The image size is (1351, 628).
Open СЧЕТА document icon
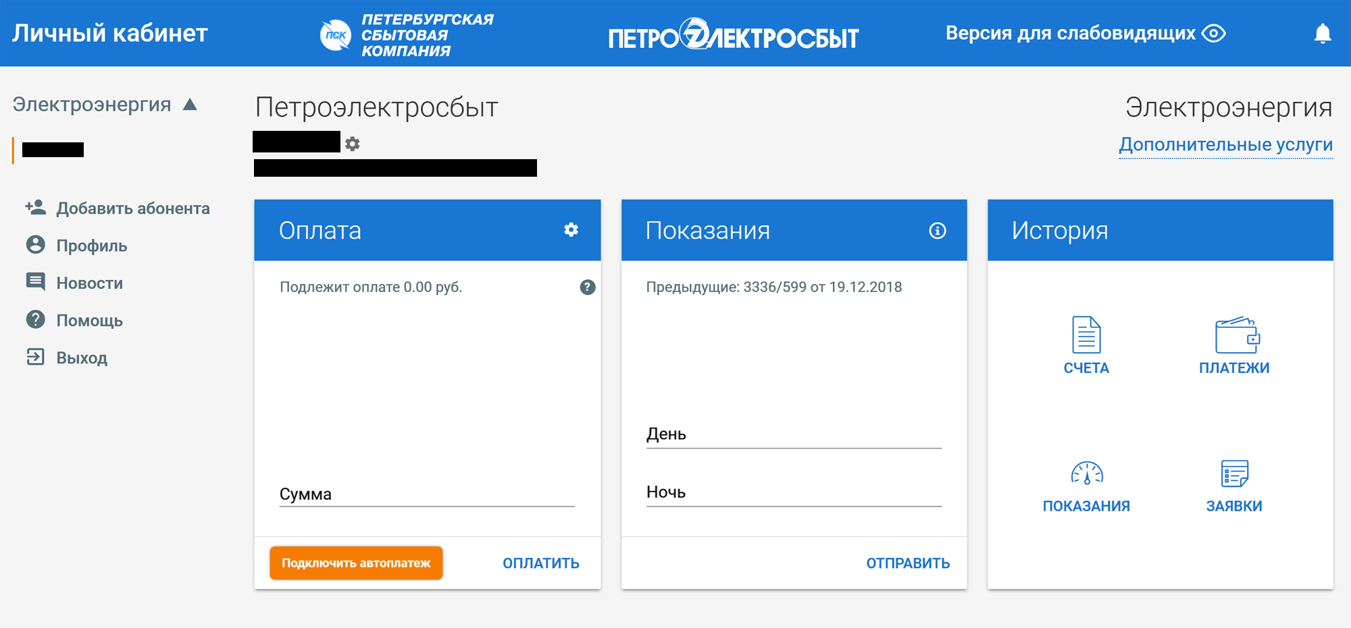click(x=1086, y=335)
